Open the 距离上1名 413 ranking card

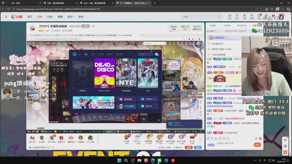click(x=185, y=28)
